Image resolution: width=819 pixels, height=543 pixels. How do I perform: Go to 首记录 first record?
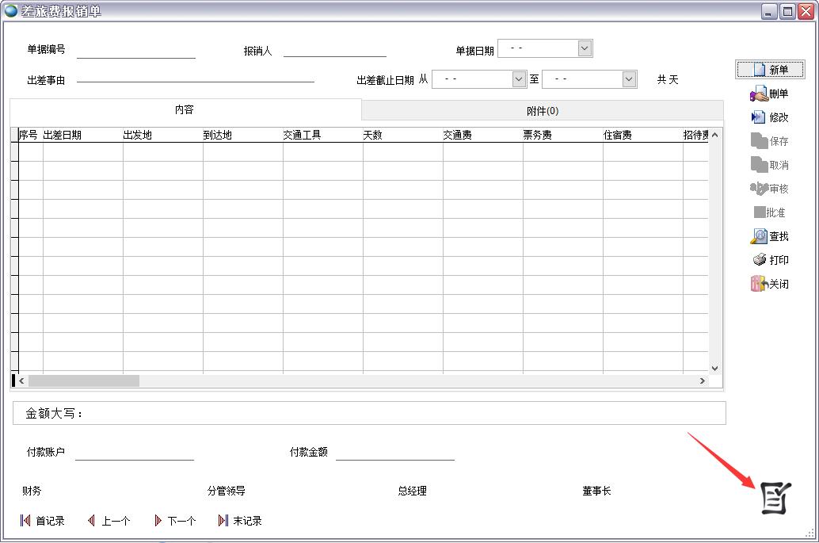42,521
